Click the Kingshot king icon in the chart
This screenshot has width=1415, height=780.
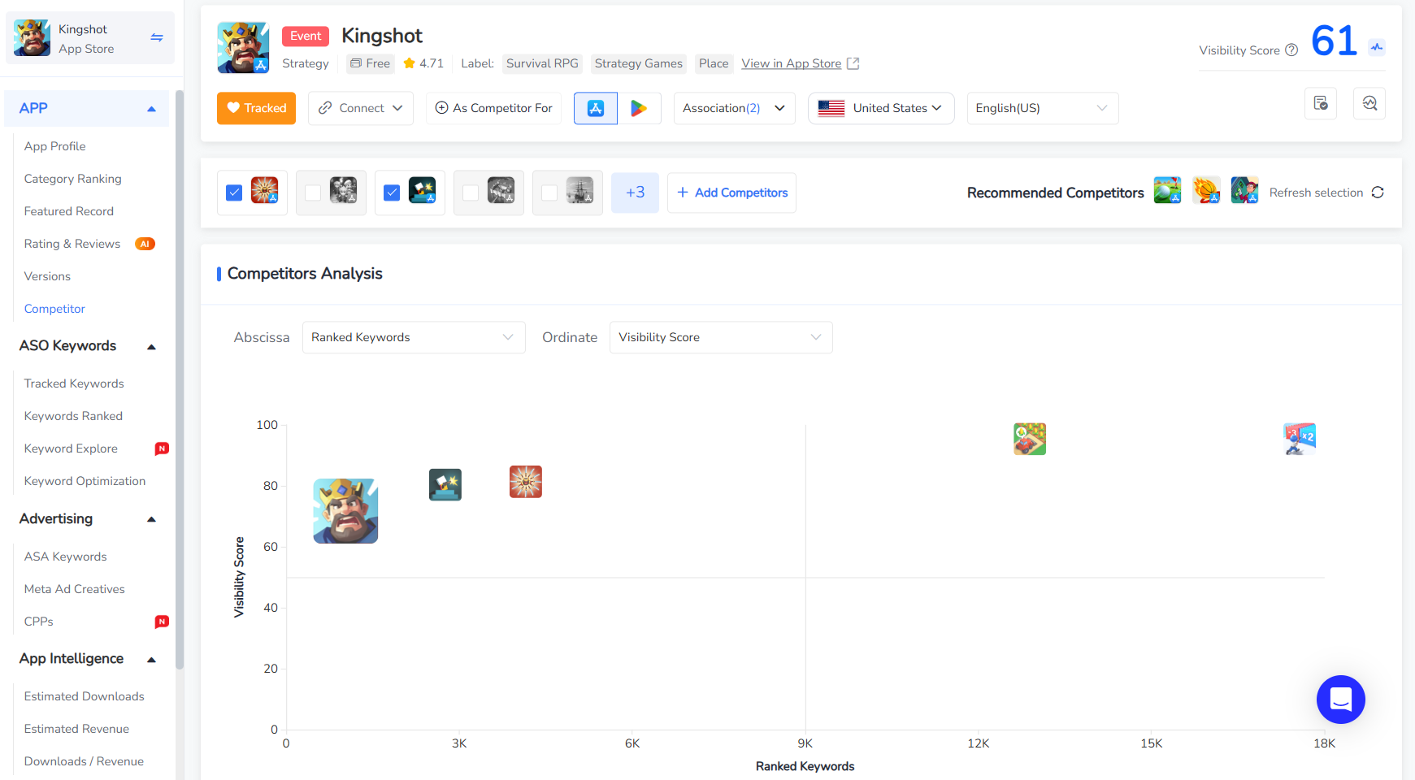[345, 511]
